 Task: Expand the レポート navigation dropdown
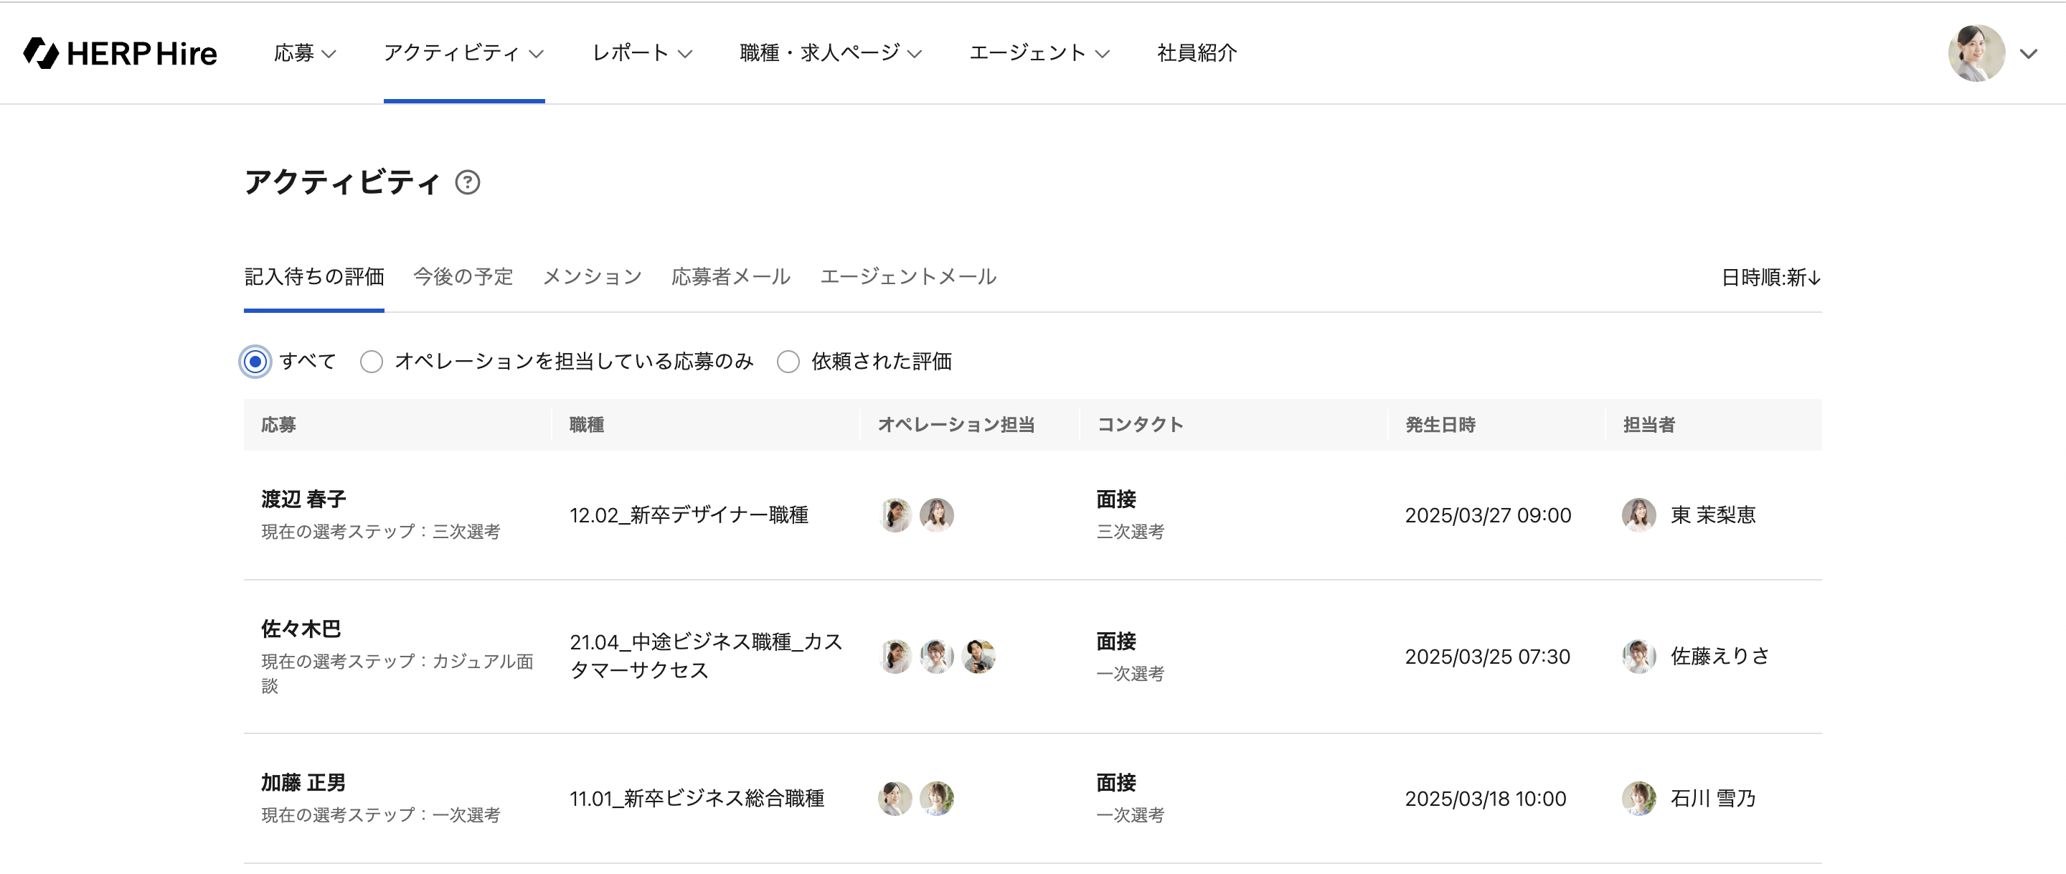[x=641, y=53]
